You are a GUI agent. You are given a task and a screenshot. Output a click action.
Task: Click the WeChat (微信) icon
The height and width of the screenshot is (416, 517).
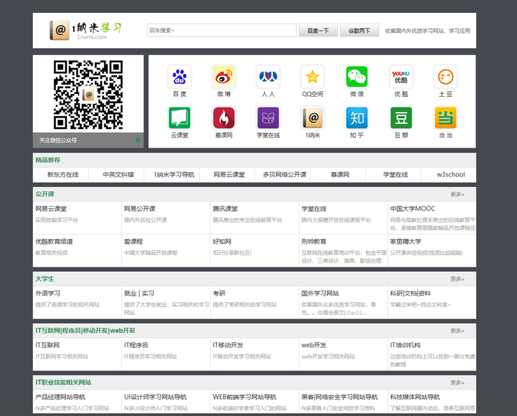[357, 77]
